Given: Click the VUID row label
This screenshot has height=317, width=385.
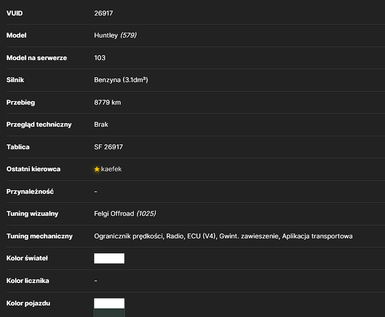Looking at the screenshot, I should coord(15,13).
